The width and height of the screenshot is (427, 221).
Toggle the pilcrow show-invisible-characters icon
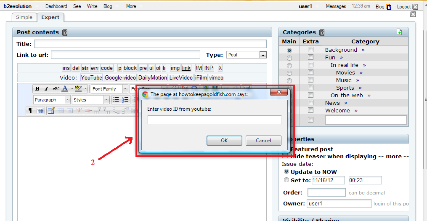[30, 110]
